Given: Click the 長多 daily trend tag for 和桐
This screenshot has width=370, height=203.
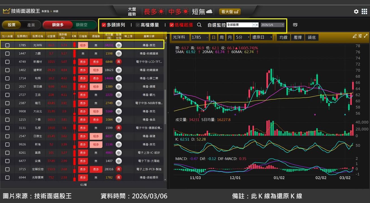Looking at the screenshot, I should (x=83, y=78).
